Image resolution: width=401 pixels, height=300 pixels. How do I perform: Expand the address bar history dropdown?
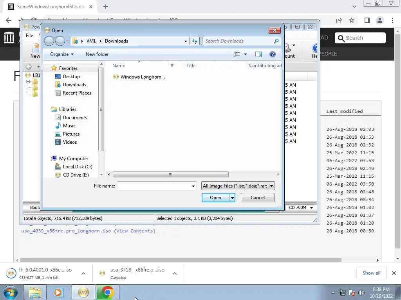click(186, 41)
